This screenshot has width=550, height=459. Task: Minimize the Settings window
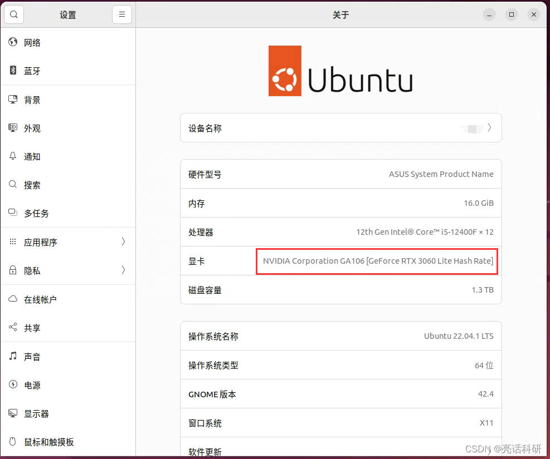(489, 14)
